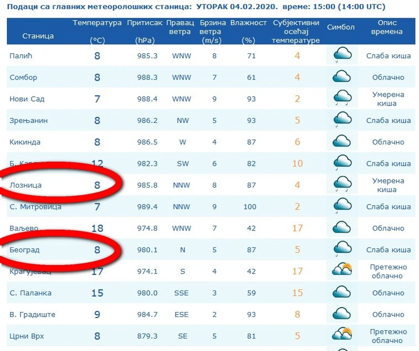Click the Влажност column header
Viewport: 419px width, 351px height.
(248, 31)
